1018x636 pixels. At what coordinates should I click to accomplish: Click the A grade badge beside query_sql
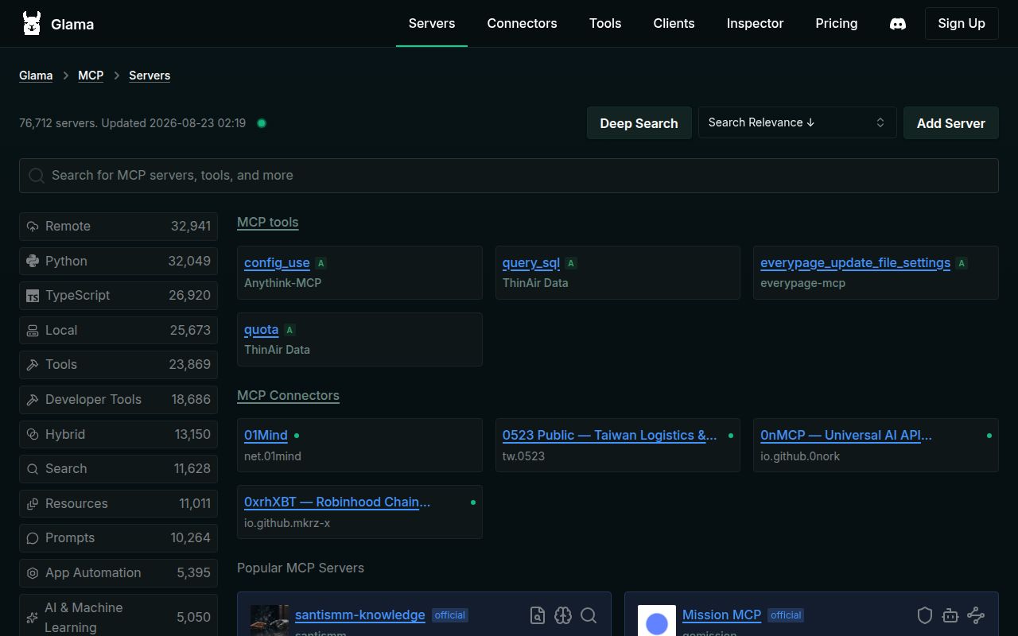[571, 263]
